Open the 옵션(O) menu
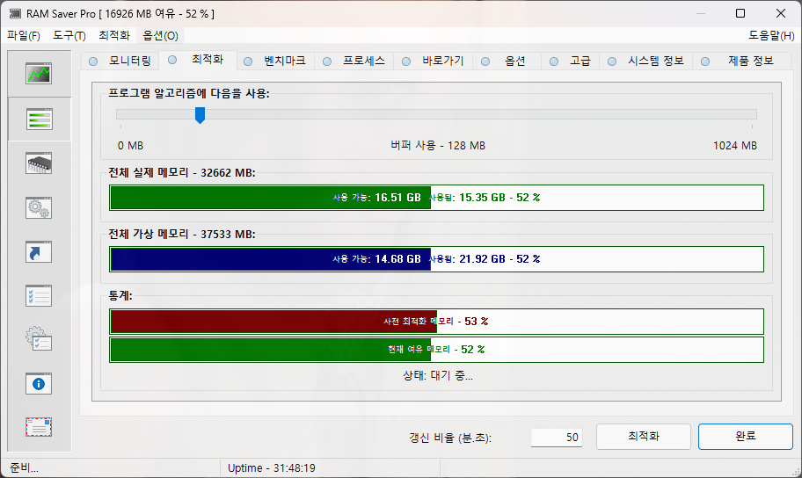The height and width of the screenshot is (478, 802). [x=160, y=36]
